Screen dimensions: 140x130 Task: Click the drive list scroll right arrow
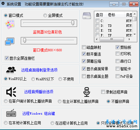click(x=129, y=39)
